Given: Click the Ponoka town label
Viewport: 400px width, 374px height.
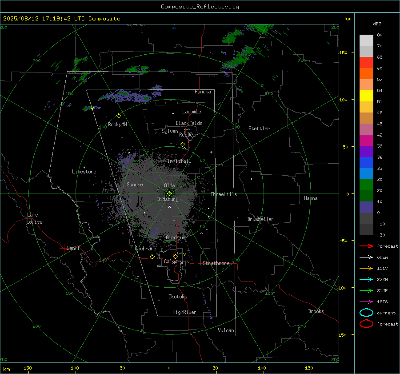Looking at the screenshot, I should (x=203, y=92).
